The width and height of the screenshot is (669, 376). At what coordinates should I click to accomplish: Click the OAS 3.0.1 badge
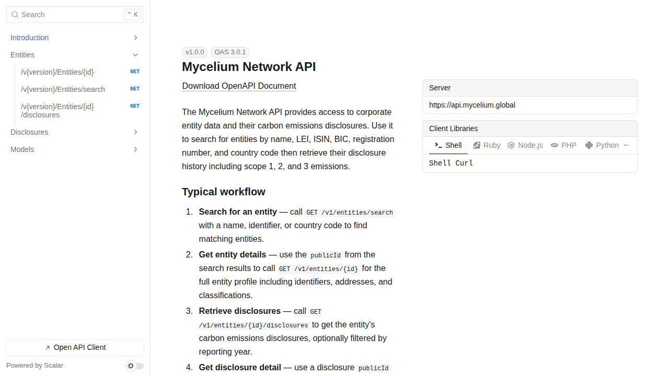[x=230, y=52]
